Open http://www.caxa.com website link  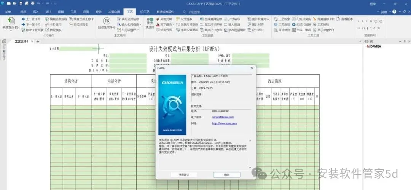point(225,123)
